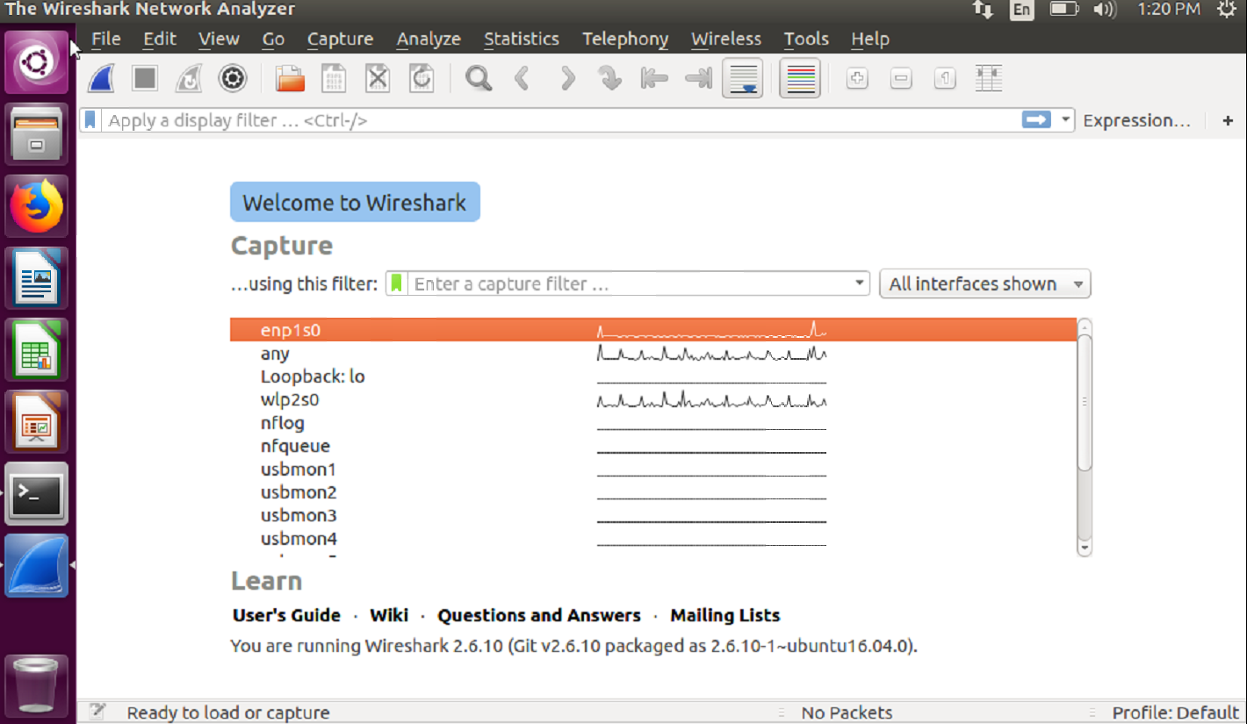Viewport: 1247px width, 724px height.
Task: Open the Wireless menu
Action: 726,39
